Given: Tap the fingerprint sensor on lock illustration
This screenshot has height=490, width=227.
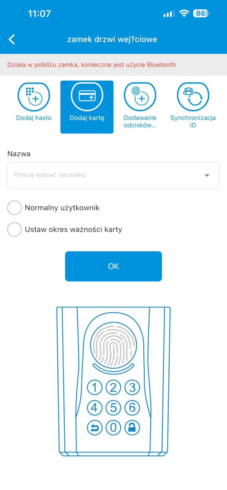Looking at the screenshot, I should point(113,346).
